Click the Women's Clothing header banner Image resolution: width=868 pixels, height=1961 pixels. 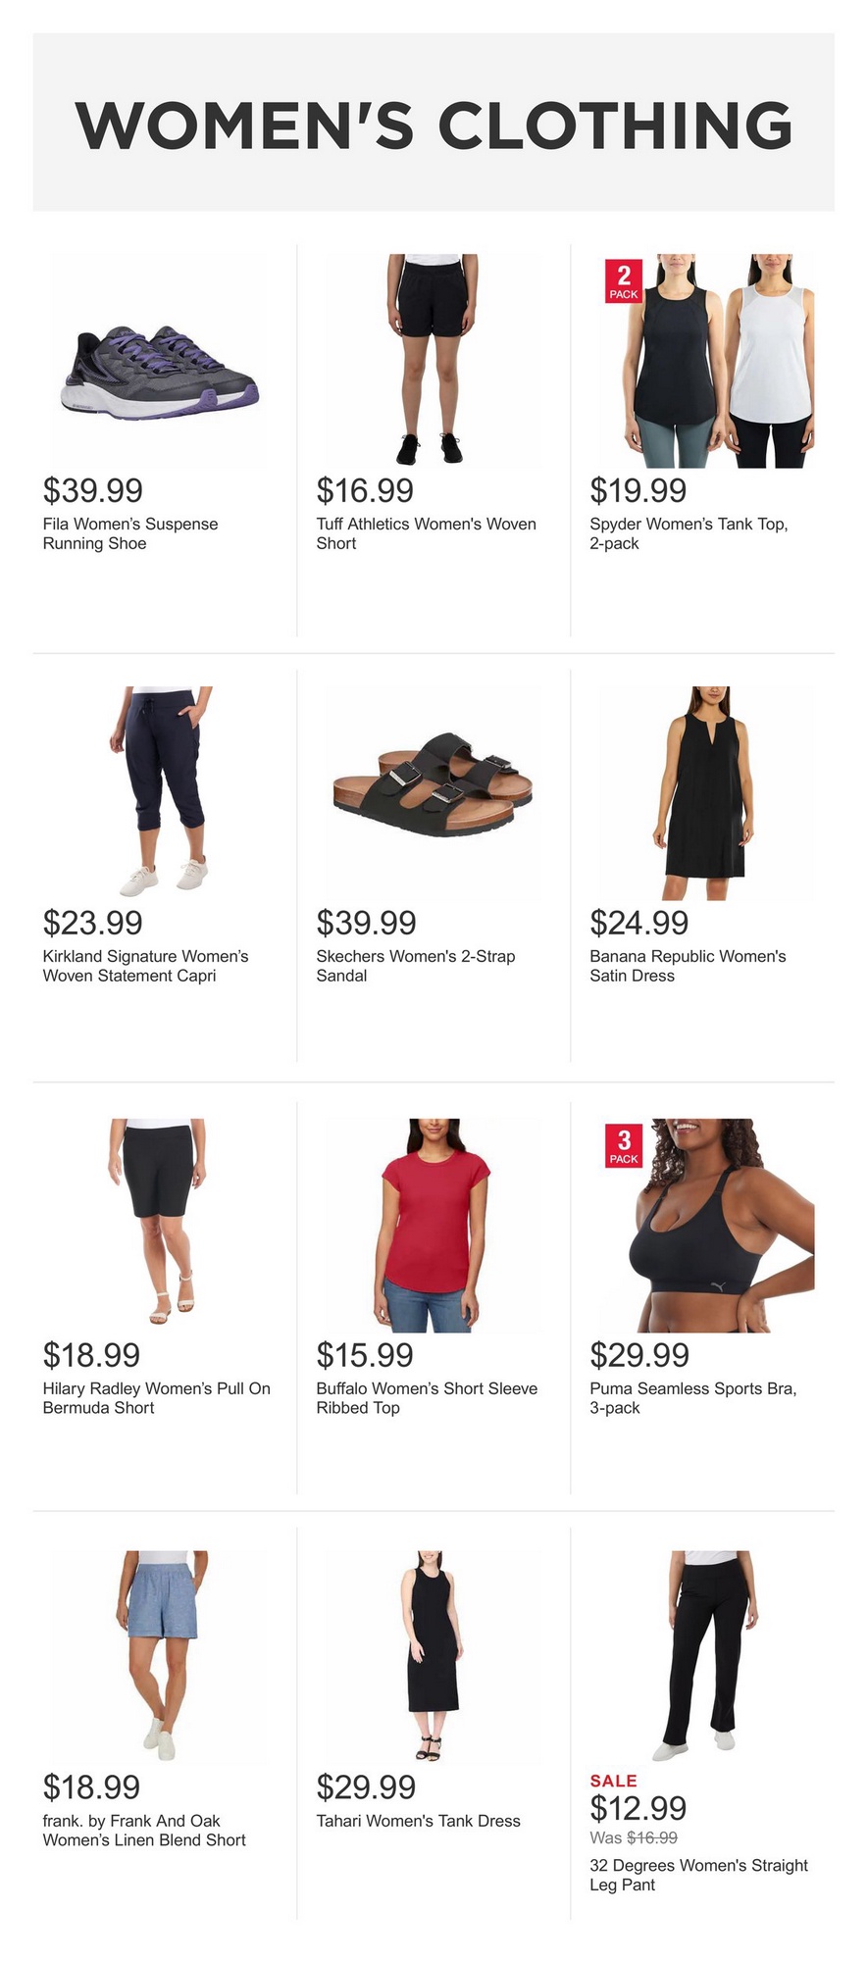(x=434, y=123)
